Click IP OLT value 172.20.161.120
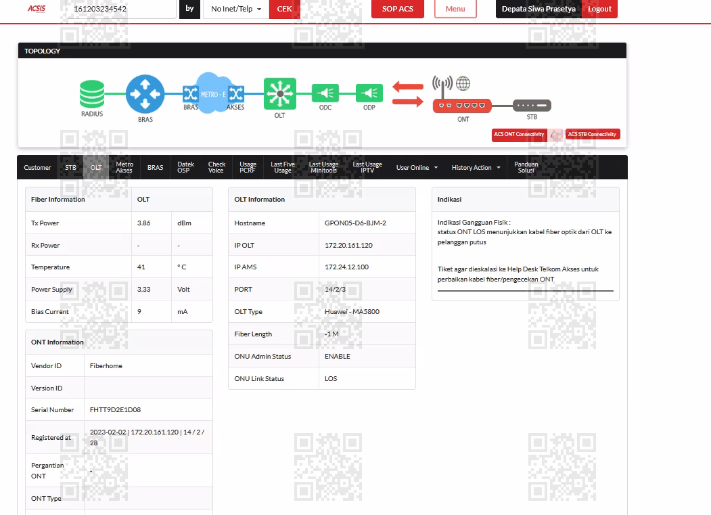Viewport: 711px width, 515px height. (348, 245)
